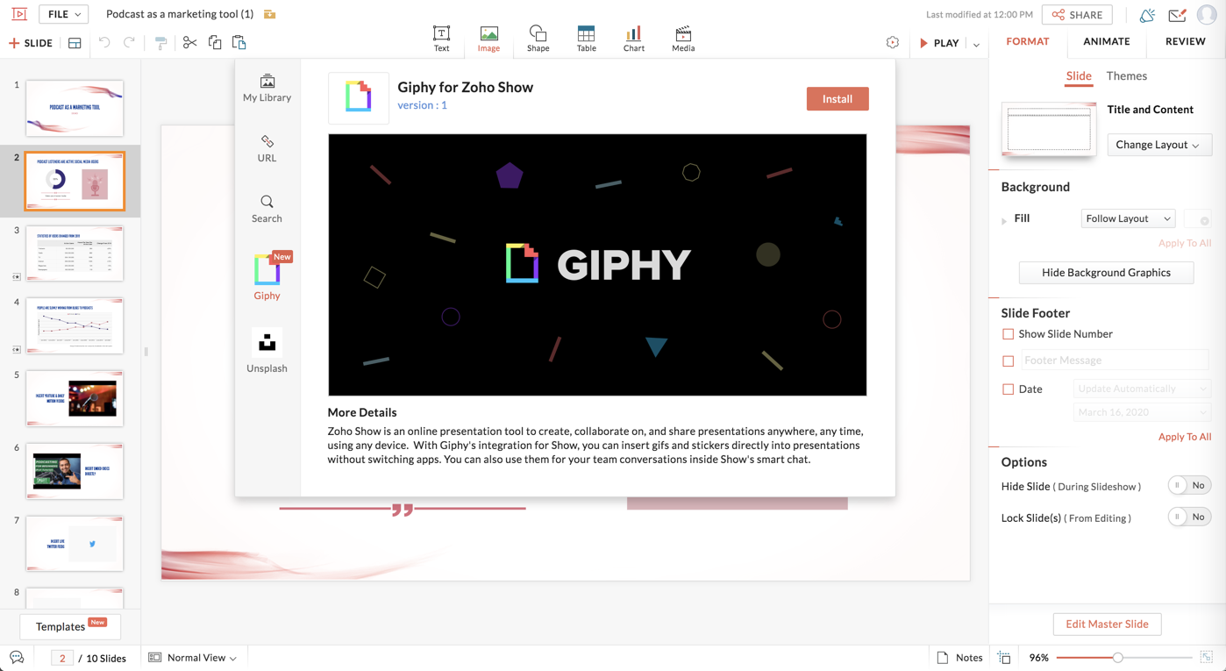Click the current slide number field
Screen dimensions: 1226x671
click(62, 658)
